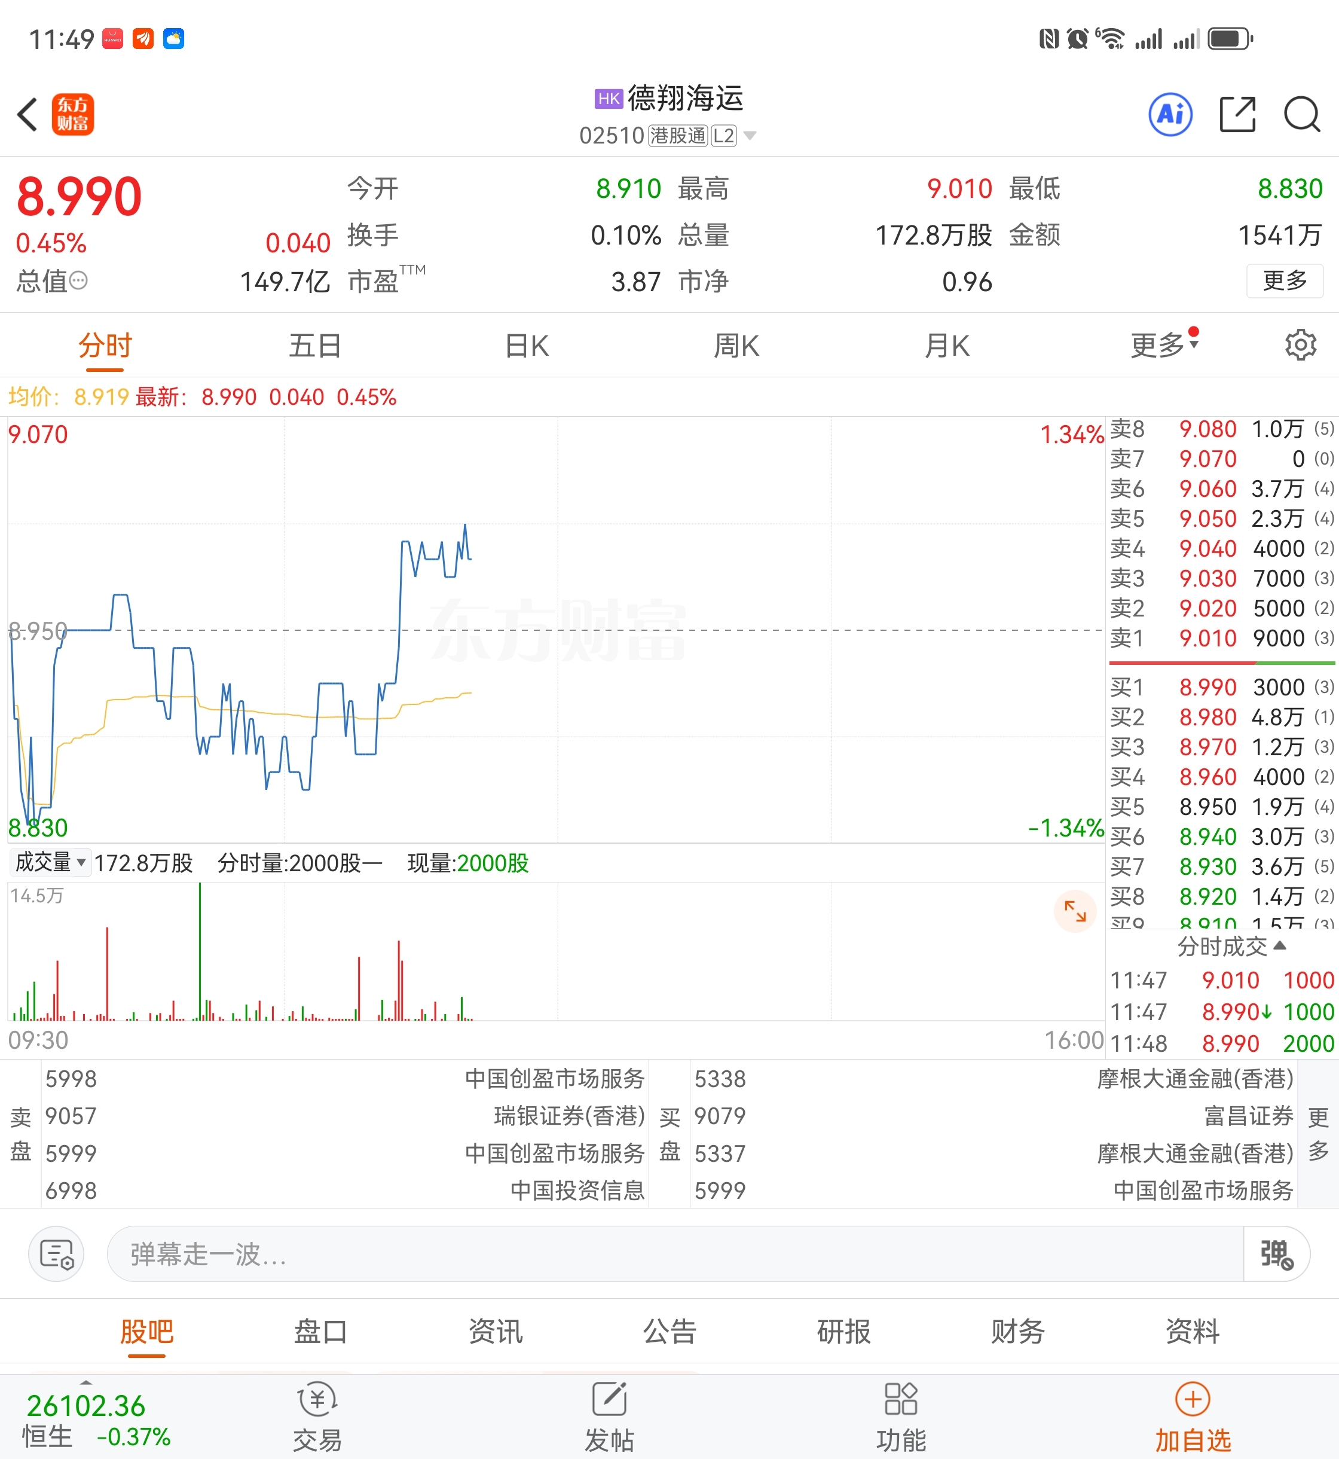Select the 股吧 tab
This screenshot has width=1339, height=1459.
[x=147, y=1332]
